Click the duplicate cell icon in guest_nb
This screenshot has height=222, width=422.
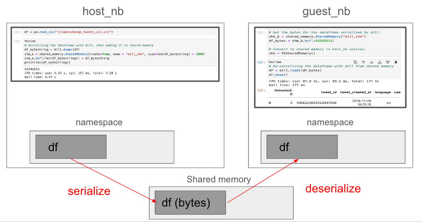pos(355,62)
